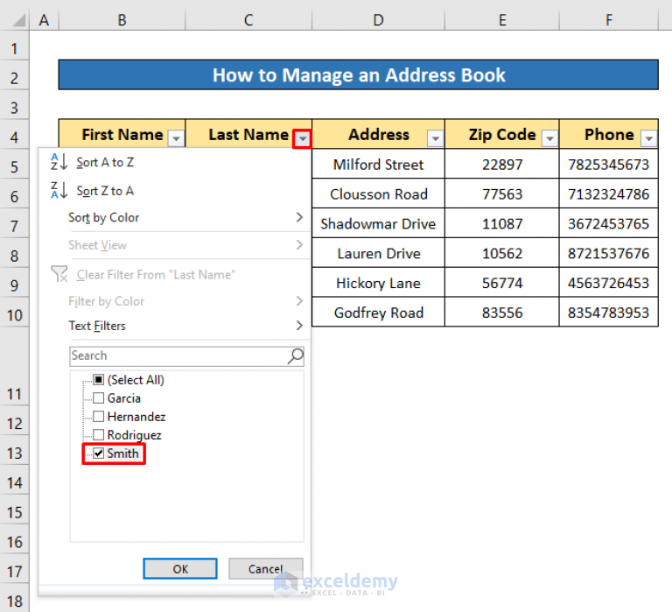Select column D header
The height and width of the screenshot is (612, 672).
coord(378,20)
